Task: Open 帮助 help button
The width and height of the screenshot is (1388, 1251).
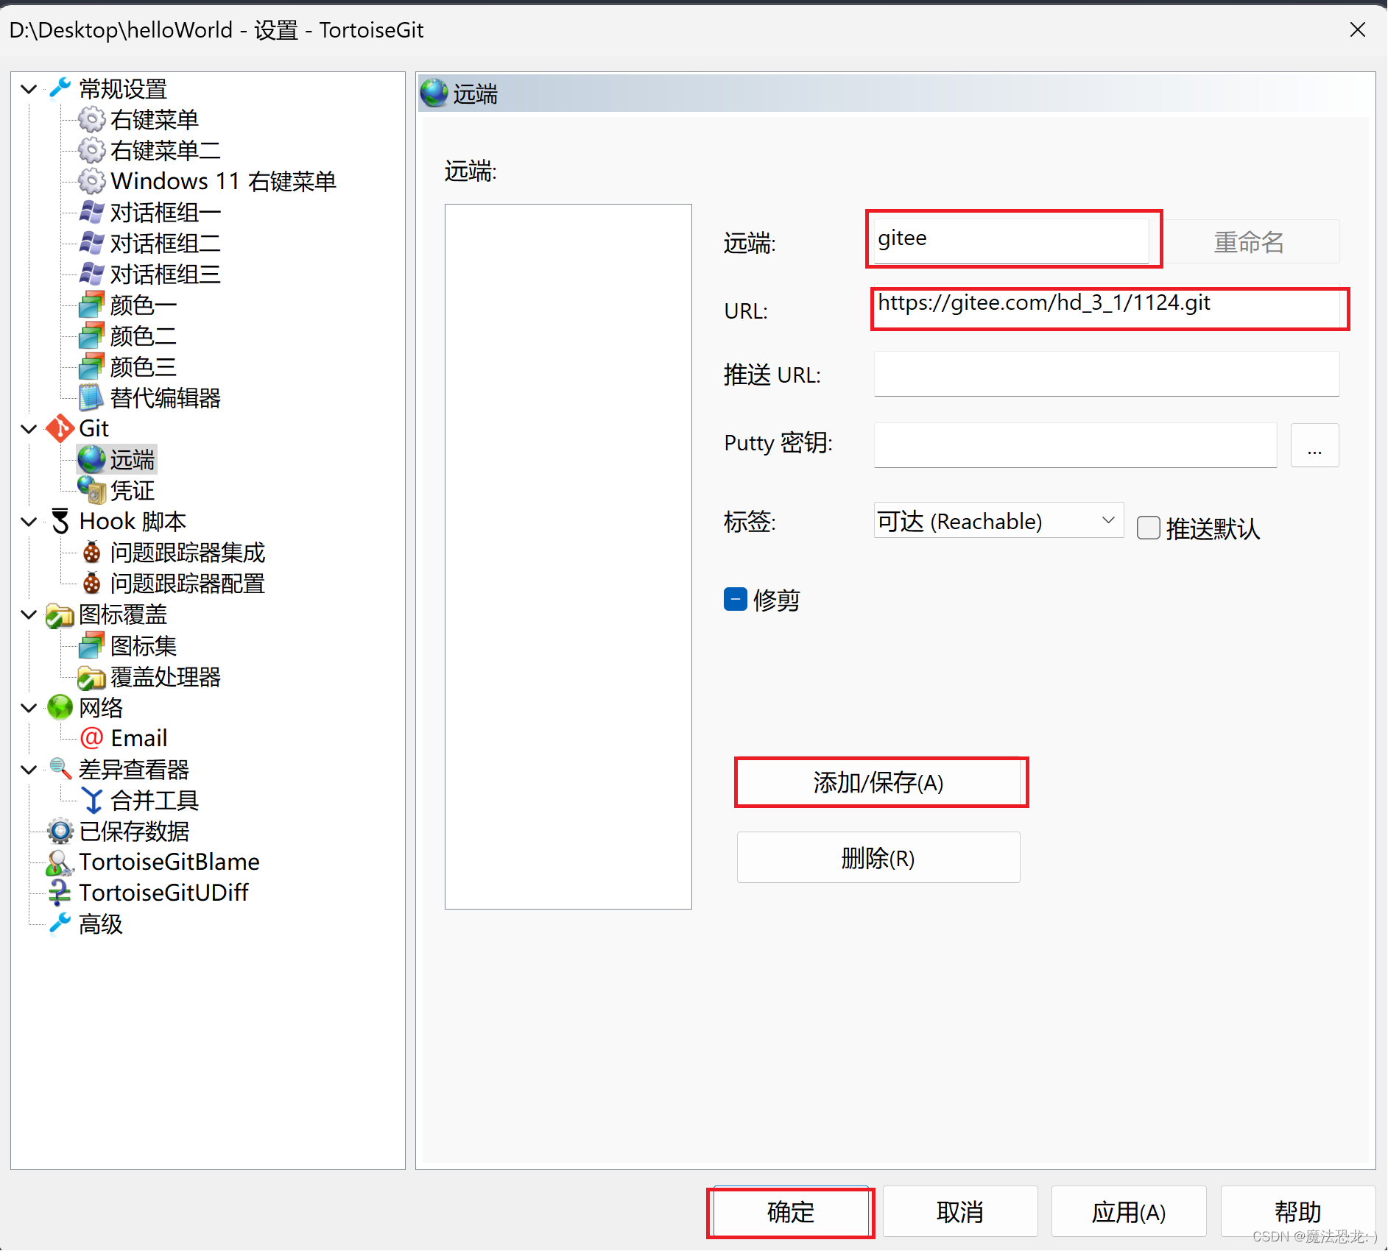Action: (x=1297, y=1211)
